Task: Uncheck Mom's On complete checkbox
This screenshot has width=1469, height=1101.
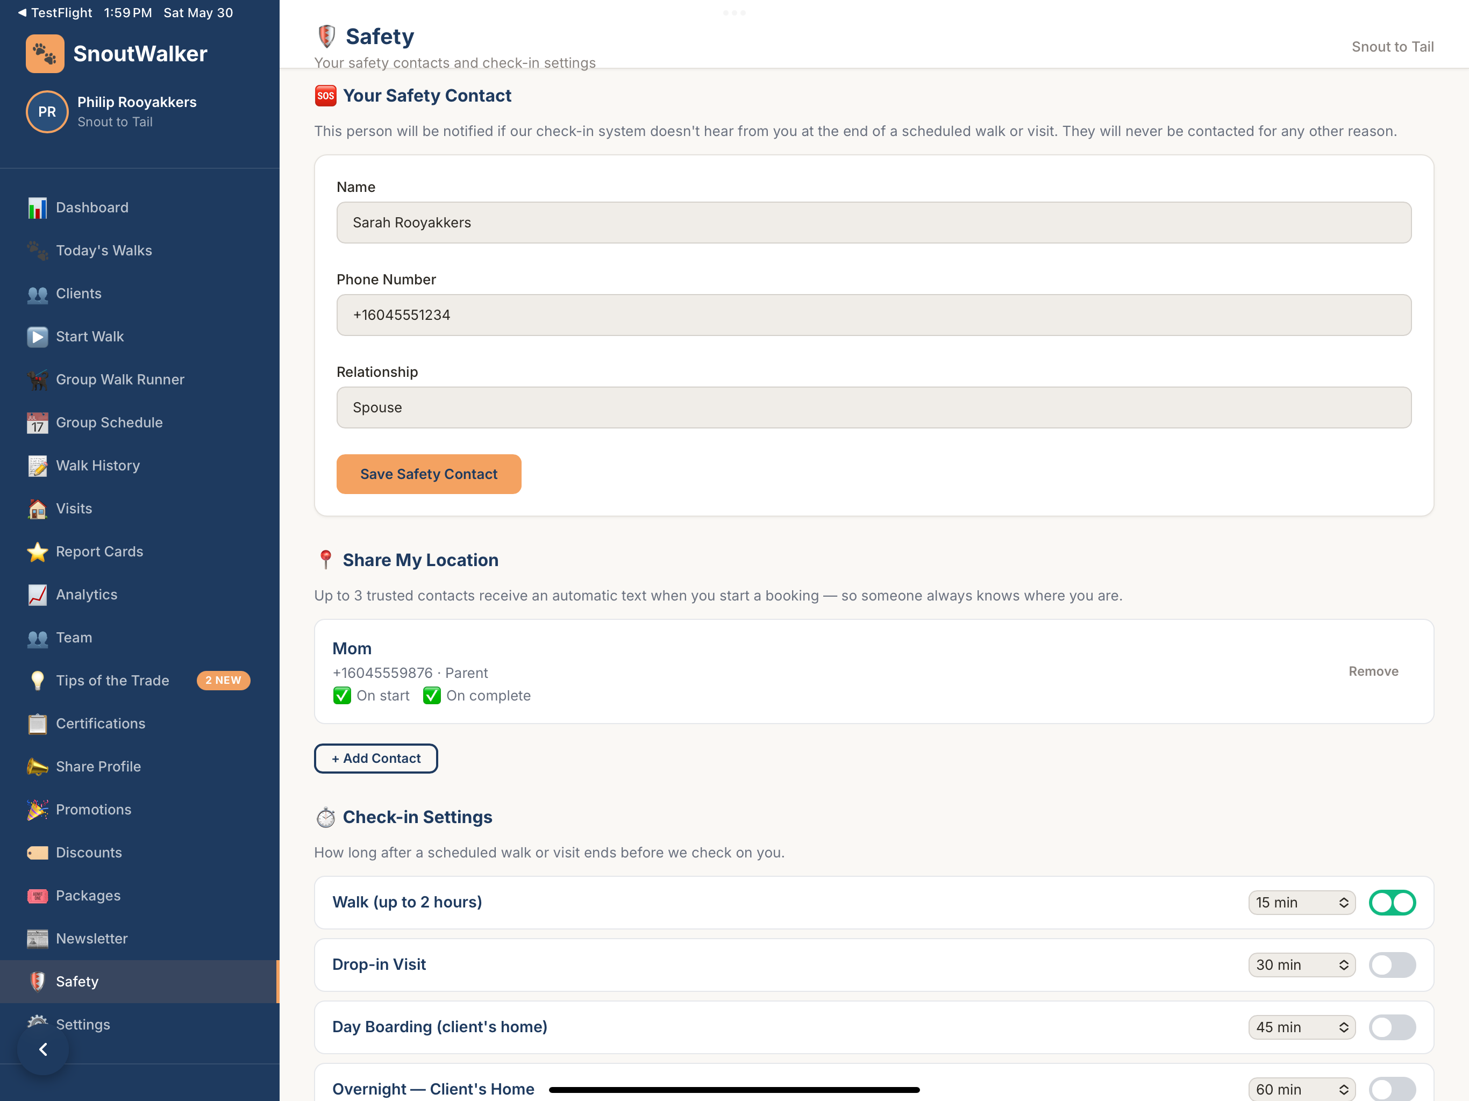Action: point(432,696)
